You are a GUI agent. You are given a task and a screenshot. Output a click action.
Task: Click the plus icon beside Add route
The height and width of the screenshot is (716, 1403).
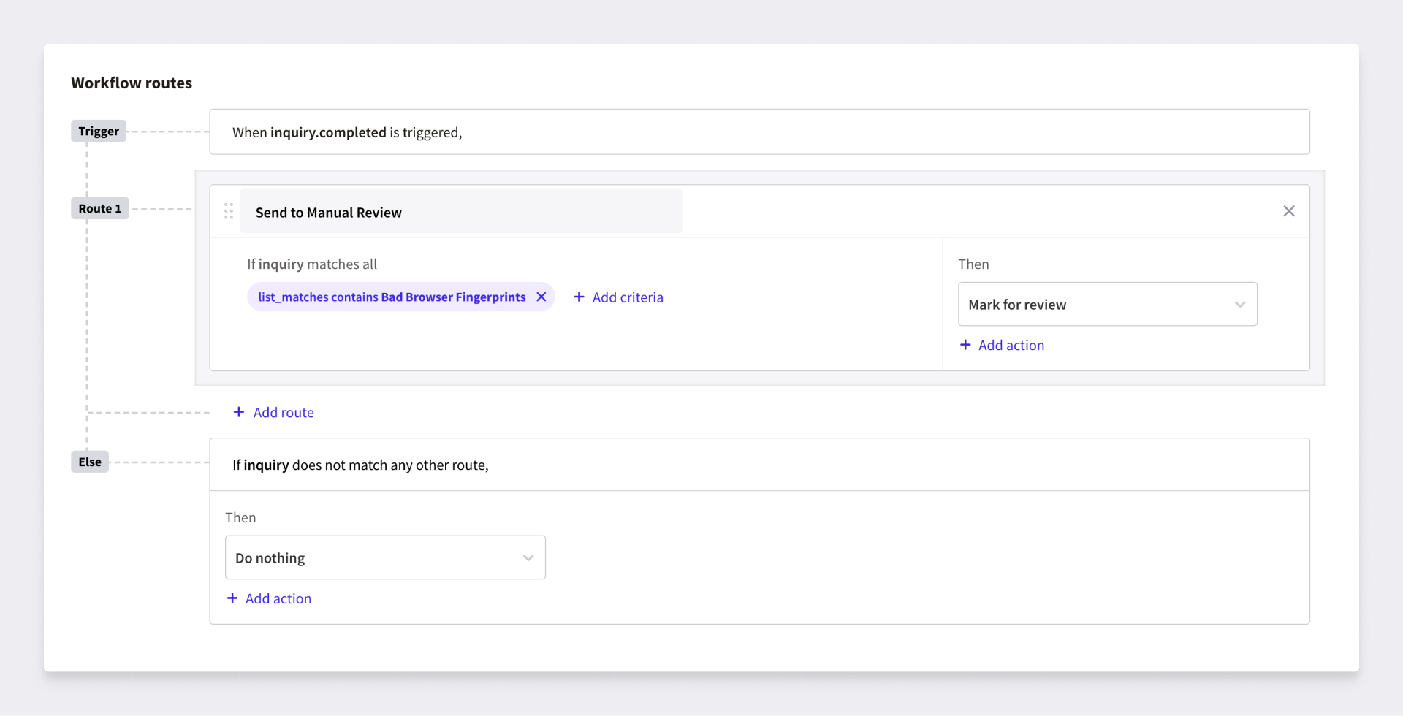(x=239, y=411)
